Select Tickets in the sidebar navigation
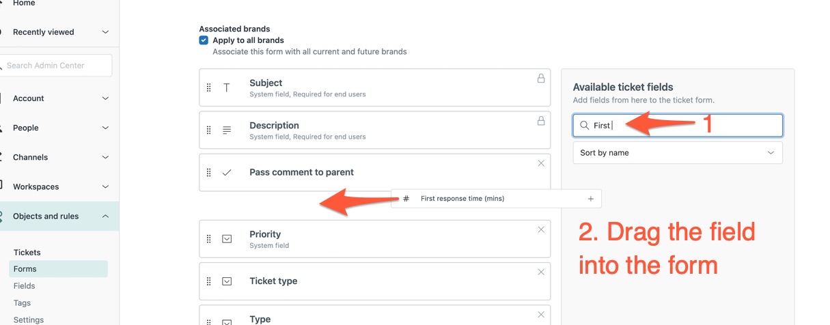Viewport: 830px width, 325px height. pyautogui.click(x=27, y=253)
